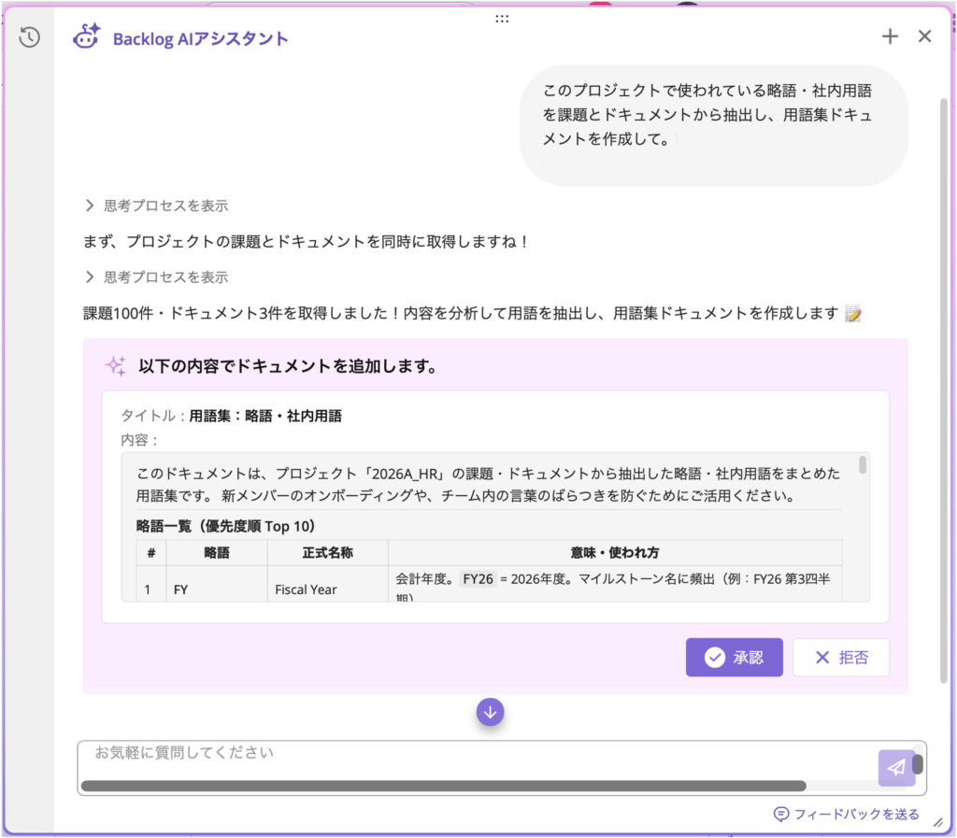
Task: Click the 略語一覧（優先度順 Top 10） heading
Action: pos(226,526)
